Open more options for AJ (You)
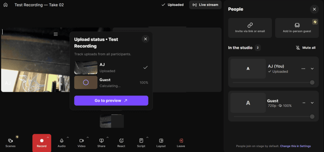Viewport: 324px width, 152px height. pyautogui.click(x=303, y=68)
